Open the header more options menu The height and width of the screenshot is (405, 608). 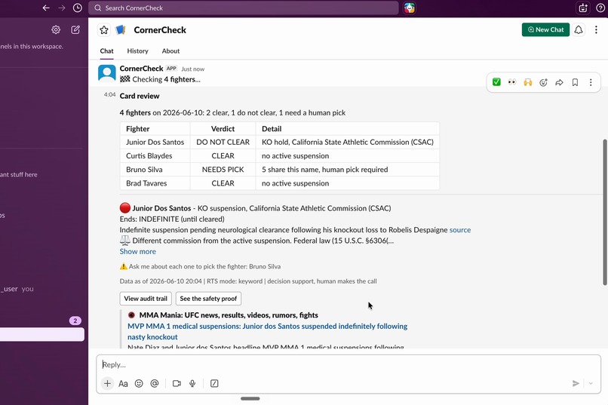596,29
